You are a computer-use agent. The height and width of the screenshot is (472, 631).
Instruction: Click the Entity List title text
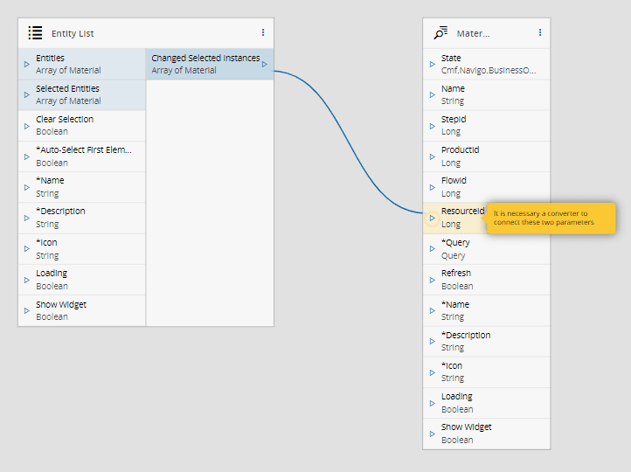73,33
